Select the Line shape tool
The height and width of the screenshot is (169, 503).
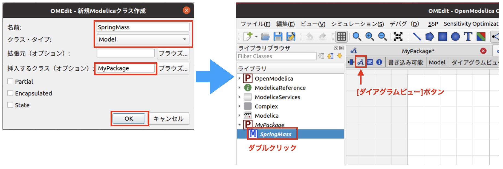tap(417, 36)
